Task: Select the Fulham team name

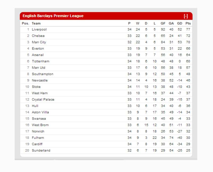Action: [x=38, y=138]
